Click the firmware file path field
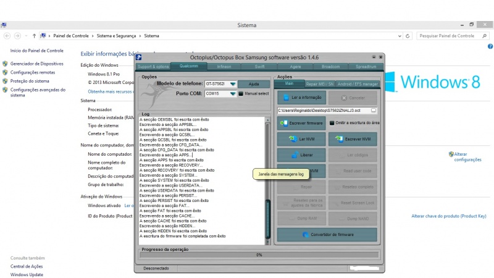Image resolution: width=494 pixels, height=278 pixels. point(324,111)
